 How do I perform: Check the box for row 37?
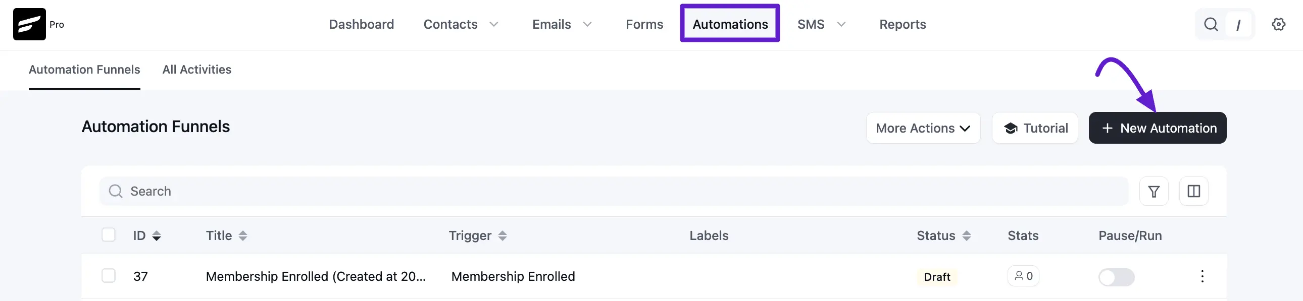(108, 276)
